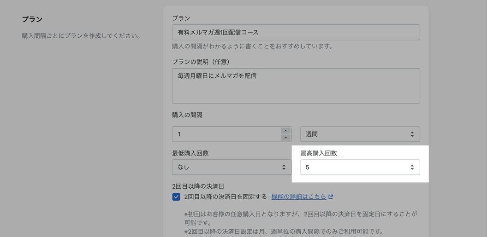This screenshot has height=237, width=487.
Task: Click the 最高購入回数 label
Action: pyautogui.click(x=319, y=153)
